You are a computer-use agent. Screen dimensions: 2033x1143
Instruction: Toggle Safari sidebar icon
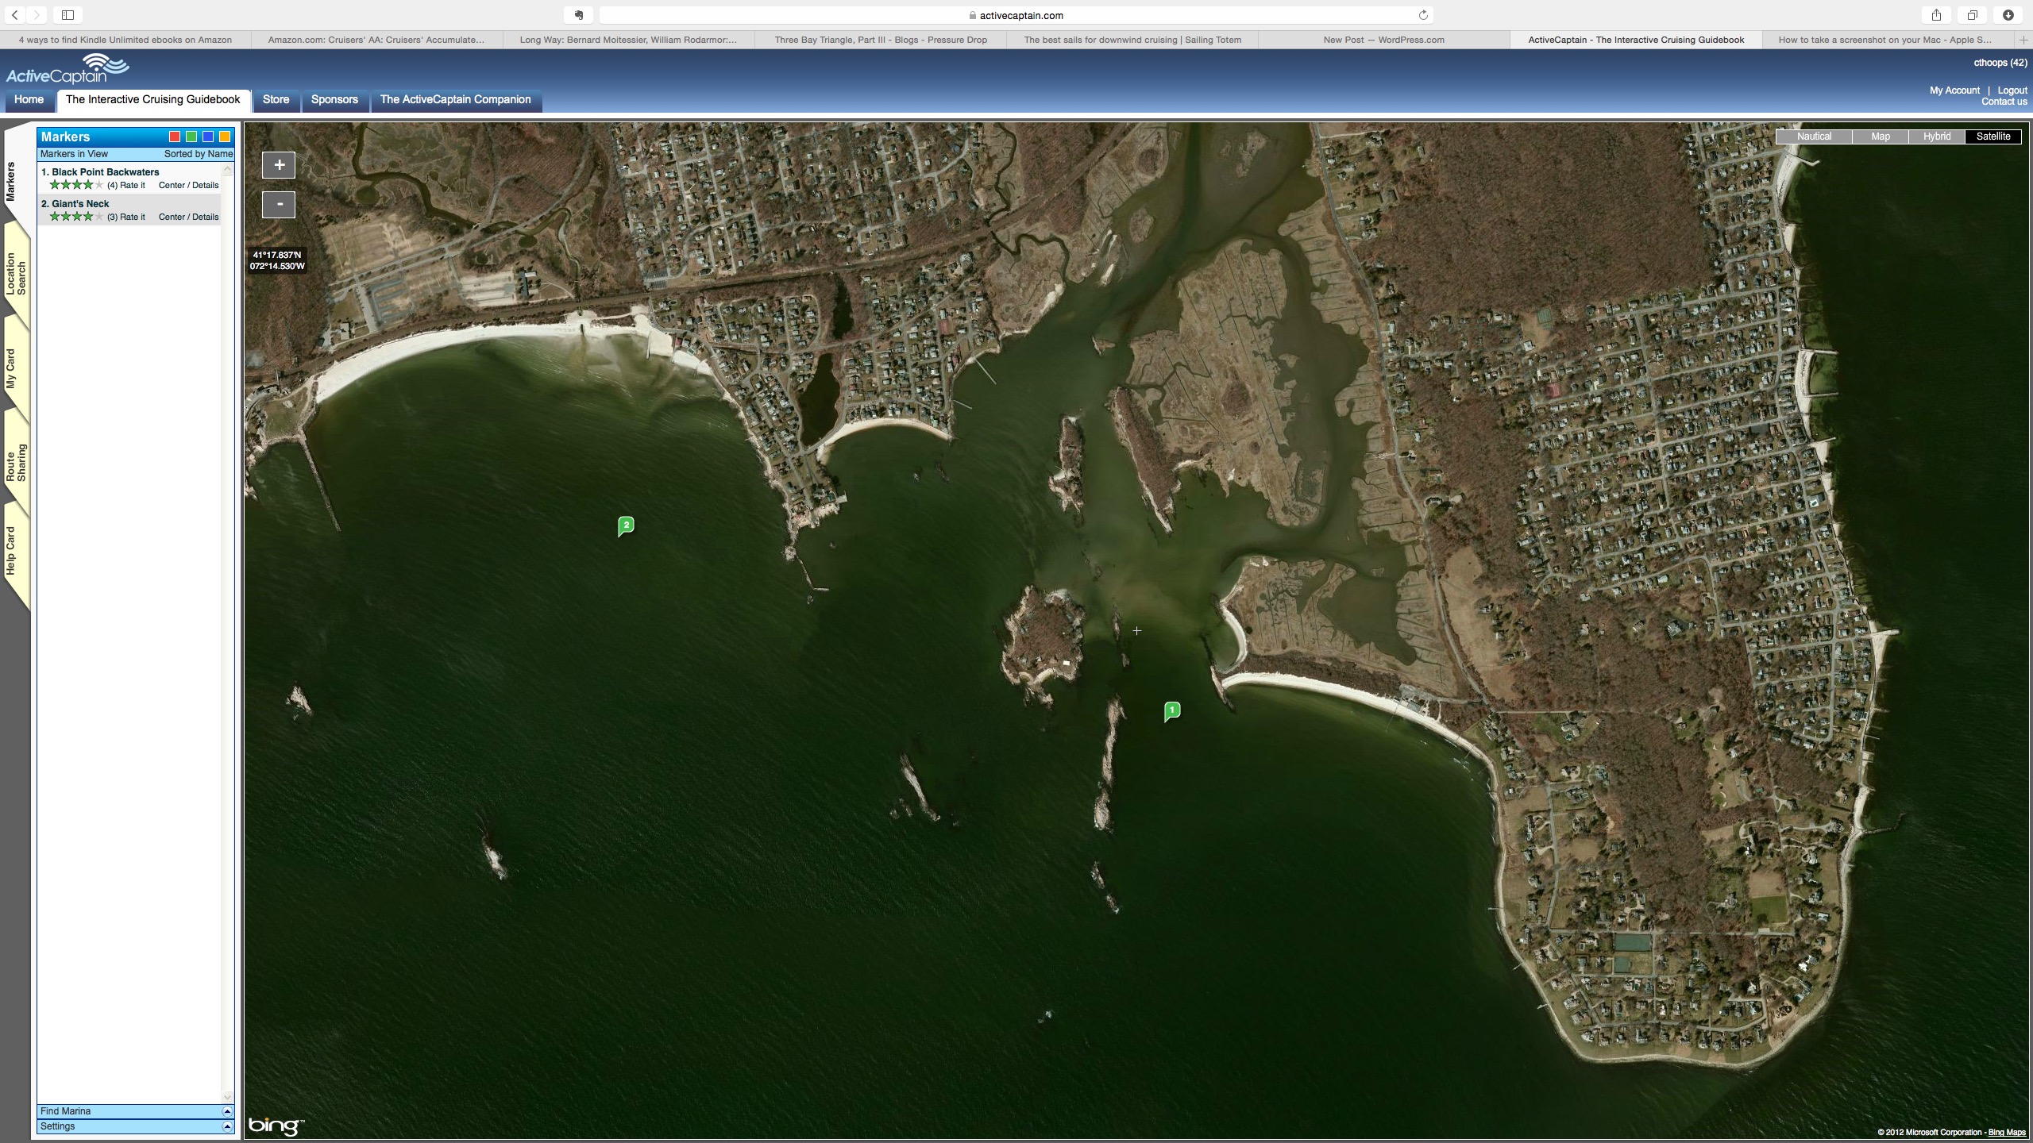pos(68,15)
